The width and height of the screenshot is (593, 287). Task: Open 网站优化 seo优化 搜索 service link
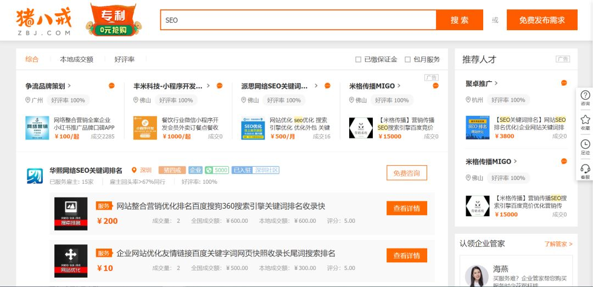[x=300, y=124]
